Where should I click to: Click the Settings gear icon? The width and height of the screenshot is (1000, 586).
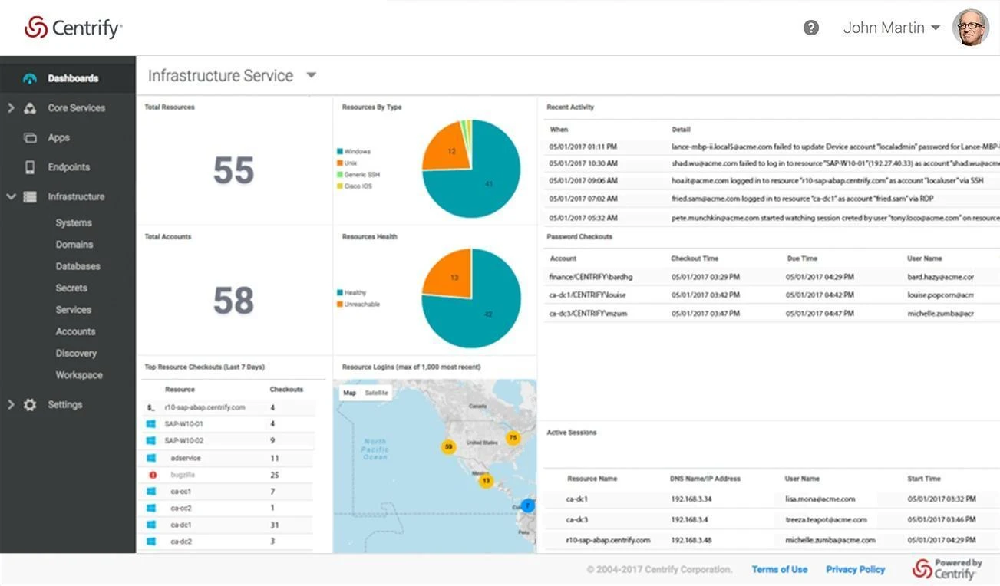30,405
